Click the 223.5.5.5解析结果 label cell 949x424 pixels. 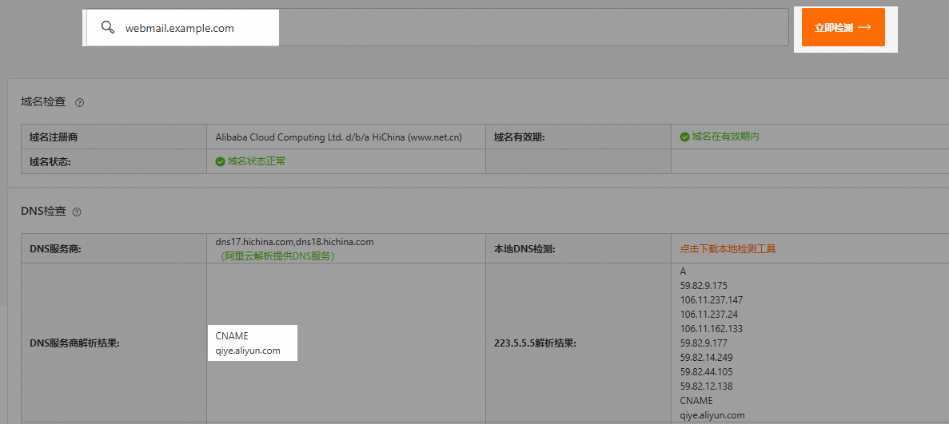click(x=535, y=343)
